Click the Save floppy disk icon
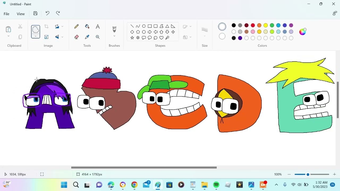Image resolution: width=340 pixels, height=191 pixels. pyautogui.click(x=35, y=14)
